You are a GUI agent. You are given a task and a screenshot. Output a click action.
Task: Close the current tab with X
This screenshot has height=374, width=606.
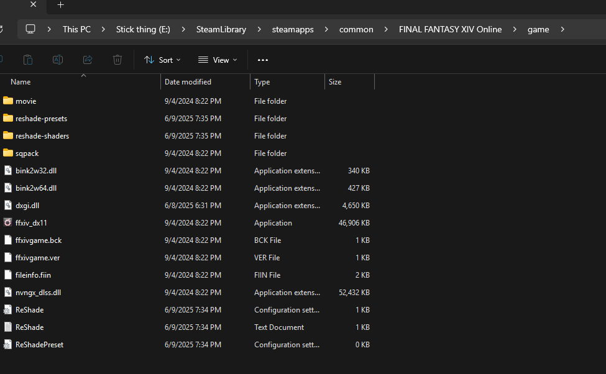(33, 4)
